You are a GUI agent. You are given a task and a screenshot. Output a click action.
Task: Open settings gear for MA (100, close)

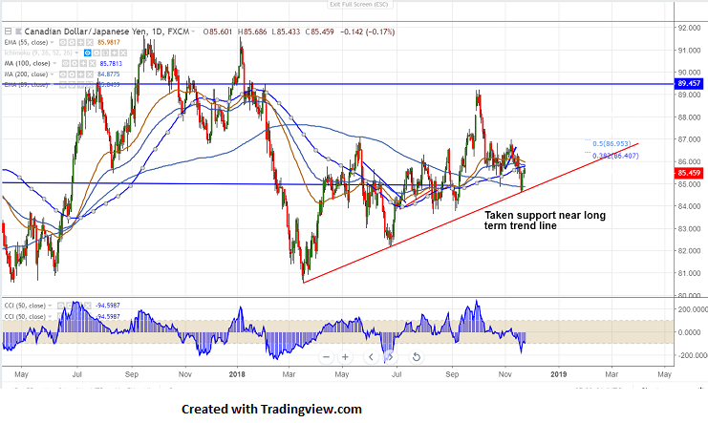(x=75, y=63)
